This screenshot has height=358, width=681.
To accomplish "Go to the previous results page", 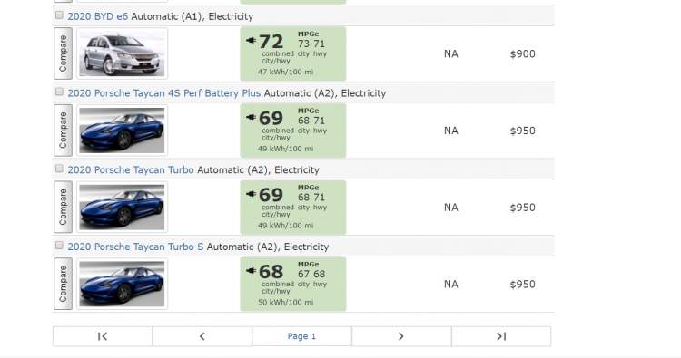I will (202, 336).
